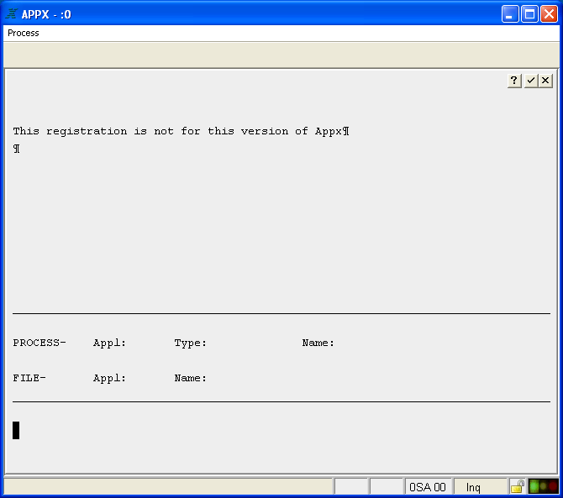The width and height of the screenshot is (563, 498).
Task: Click the question mark help icon
Action: 514,81
